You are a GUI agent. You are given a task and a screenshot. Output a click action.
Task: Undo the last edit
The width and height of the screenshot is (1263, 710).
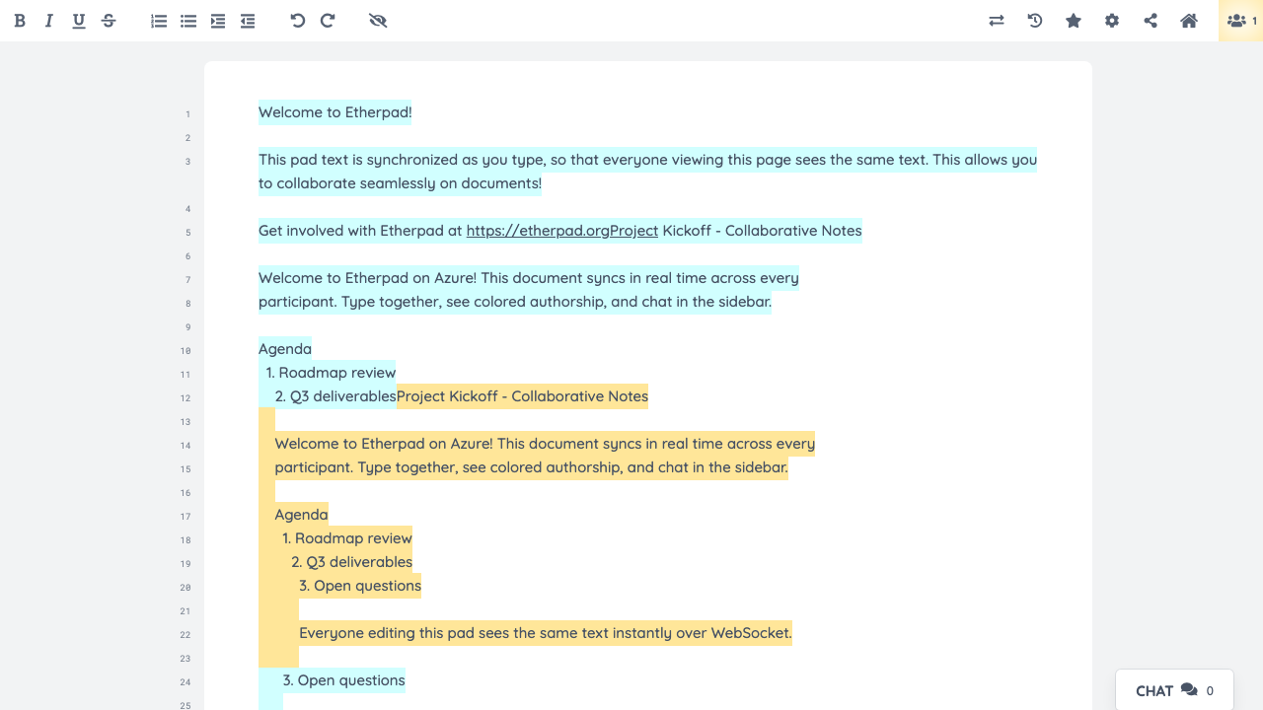point(298,21)
